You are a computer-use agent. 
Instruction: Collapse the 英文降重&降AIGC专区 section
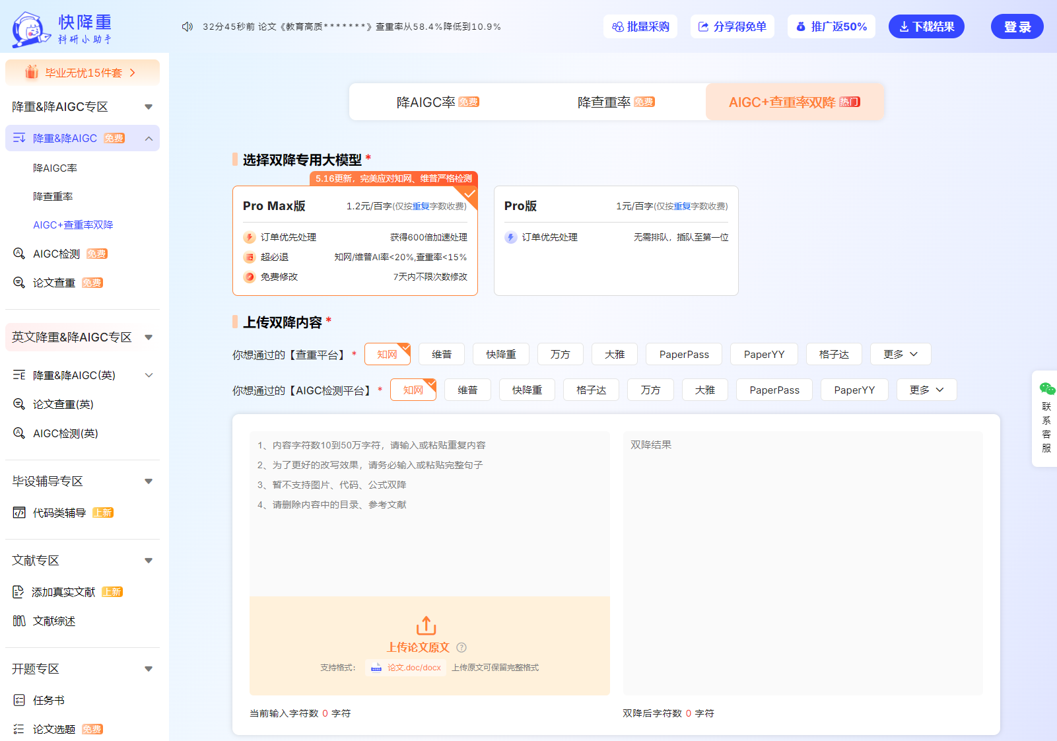[x=149, y=337]
